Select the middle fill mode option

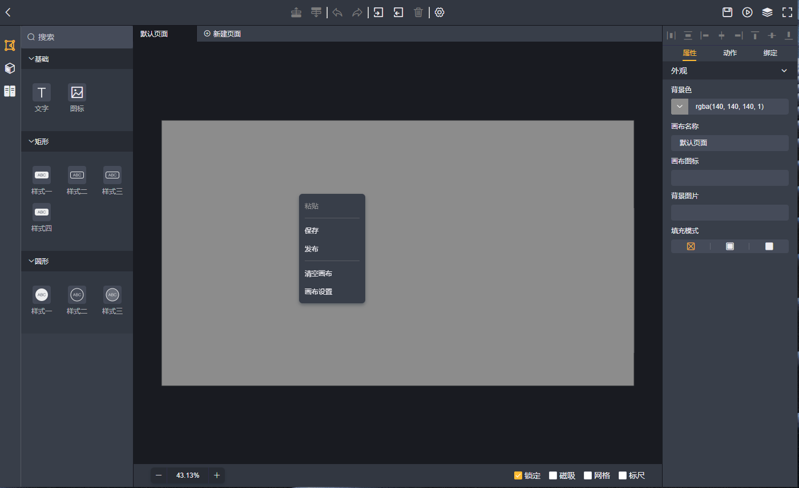click(730, 246)
